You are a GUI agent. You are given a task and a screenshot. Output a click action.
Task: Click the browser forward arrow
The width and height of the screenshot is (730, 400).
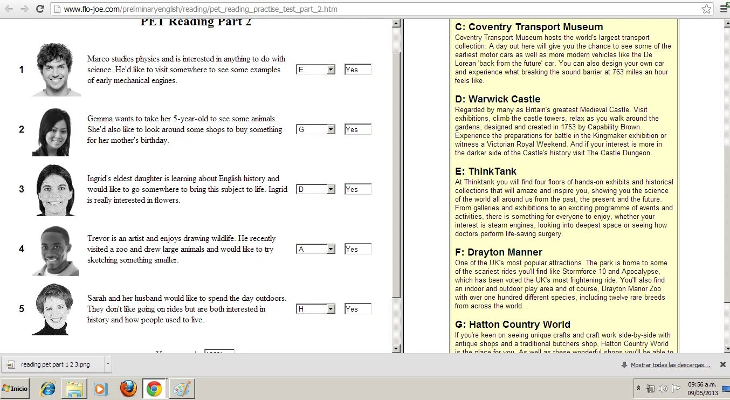pyautogui.click(x=24, y=9)
